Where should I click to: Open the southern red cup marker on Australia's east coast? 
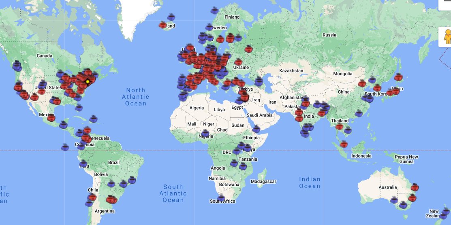pyautogui.click(x=412, y=198)
